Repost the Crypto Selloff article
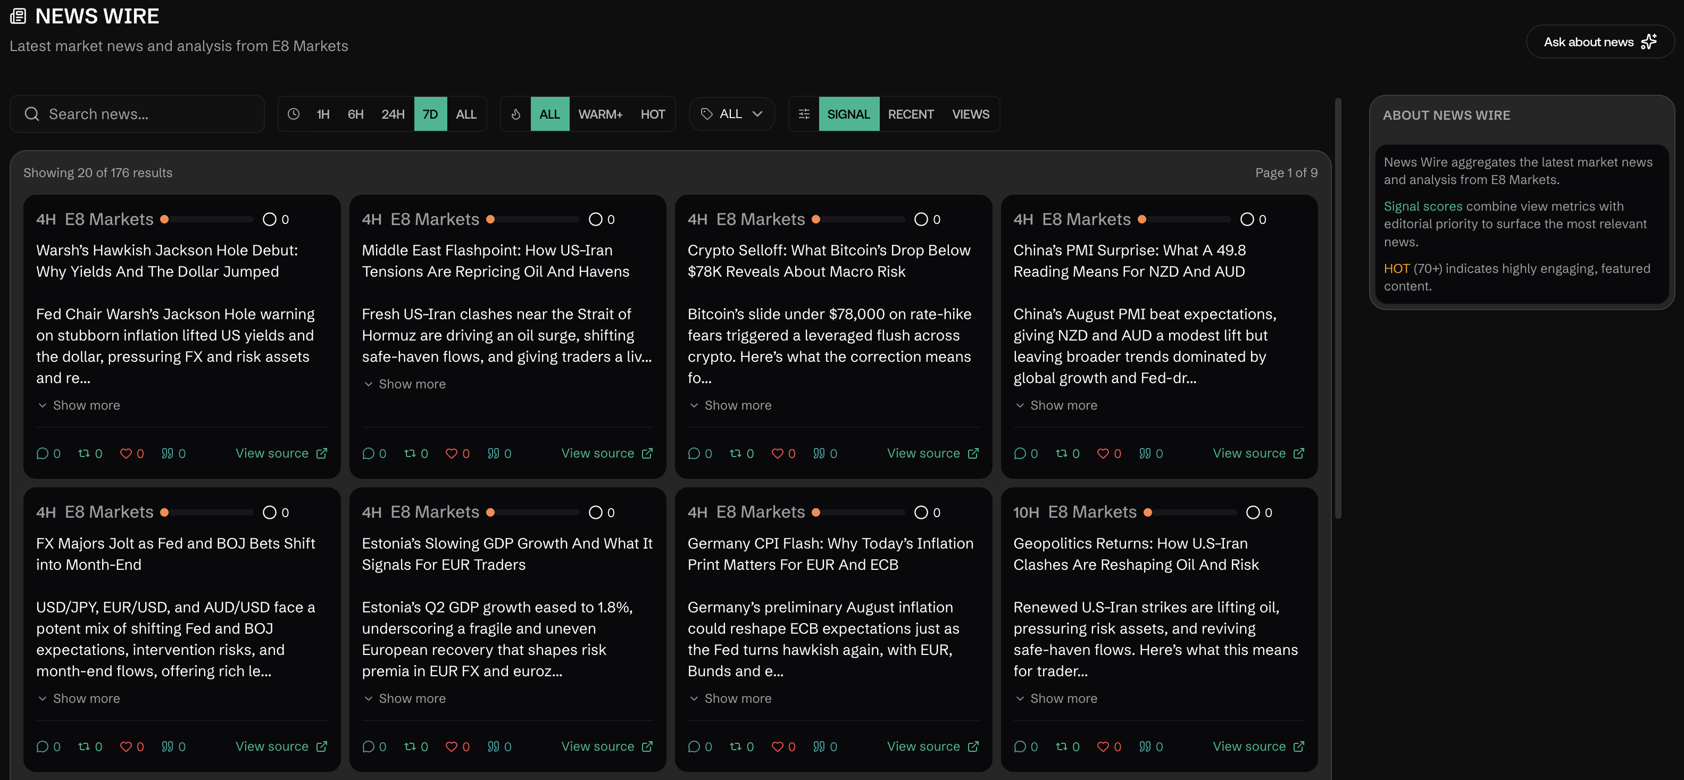This screenshot has width=1684, height=780. coord(736,453)
